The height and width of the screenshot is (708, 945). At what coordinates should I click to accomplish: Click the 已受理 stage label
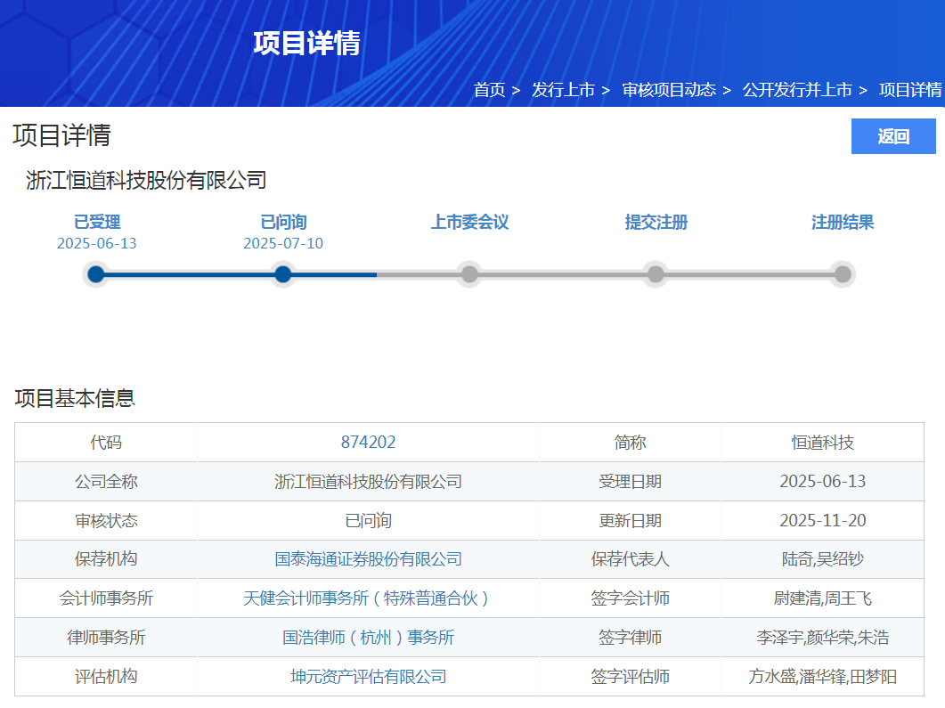pos(96,223)
